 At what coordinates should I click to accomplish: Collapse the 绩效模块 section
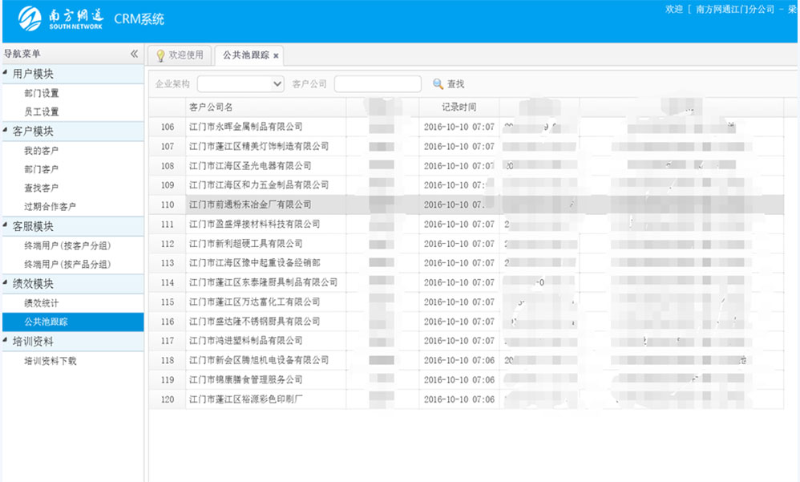(x=6, y=283)
